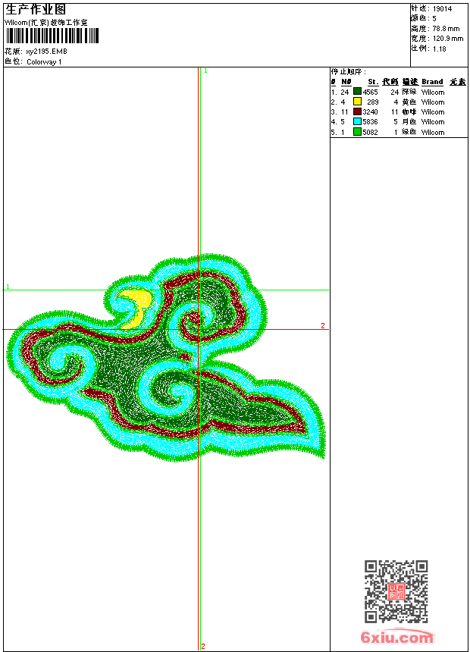Click the Wilcom(汇京) studio name line
The height and width of the screenshot is (652, 470).
(x=46, y=23)
